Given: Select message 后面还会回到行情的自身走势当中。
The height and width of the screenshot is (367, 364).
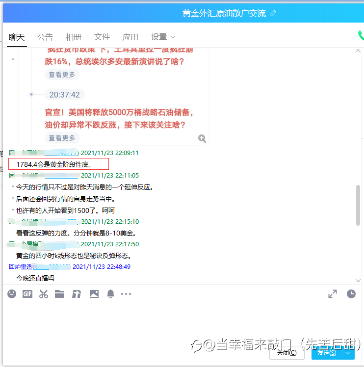Looking at the screenshot, I should pos(66,199).
